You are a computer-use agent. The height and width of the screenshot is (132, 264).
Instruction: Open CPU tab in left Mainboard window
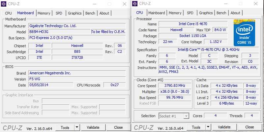coord(9,13)
